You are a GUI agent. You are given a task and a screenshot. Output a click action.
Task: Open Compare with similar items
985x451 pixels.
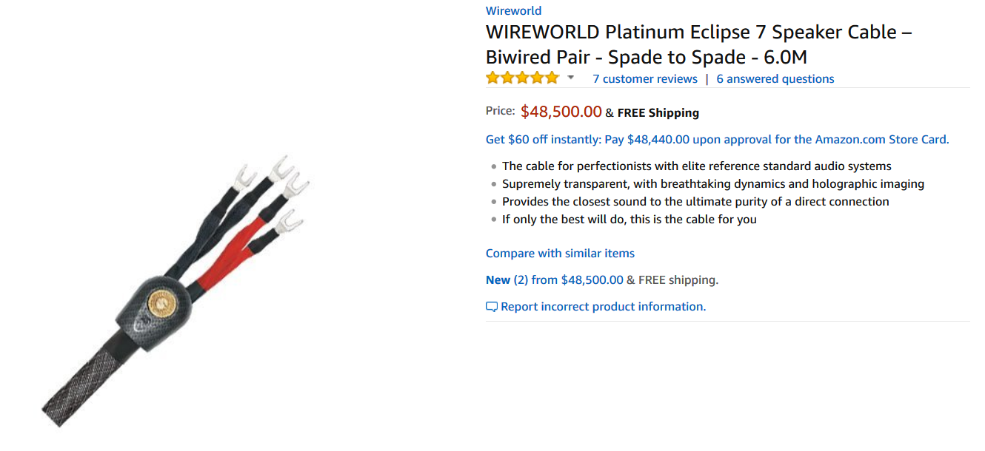coord(560,254)
